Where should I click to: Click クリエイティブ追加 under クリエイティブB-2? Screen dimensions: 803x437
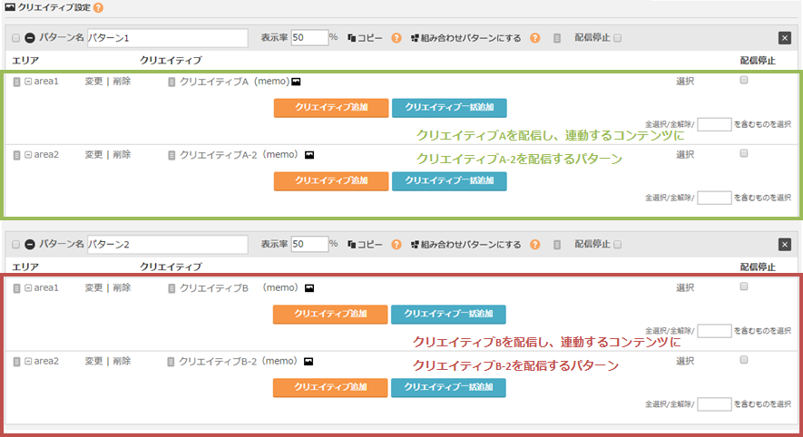(330, 387)
